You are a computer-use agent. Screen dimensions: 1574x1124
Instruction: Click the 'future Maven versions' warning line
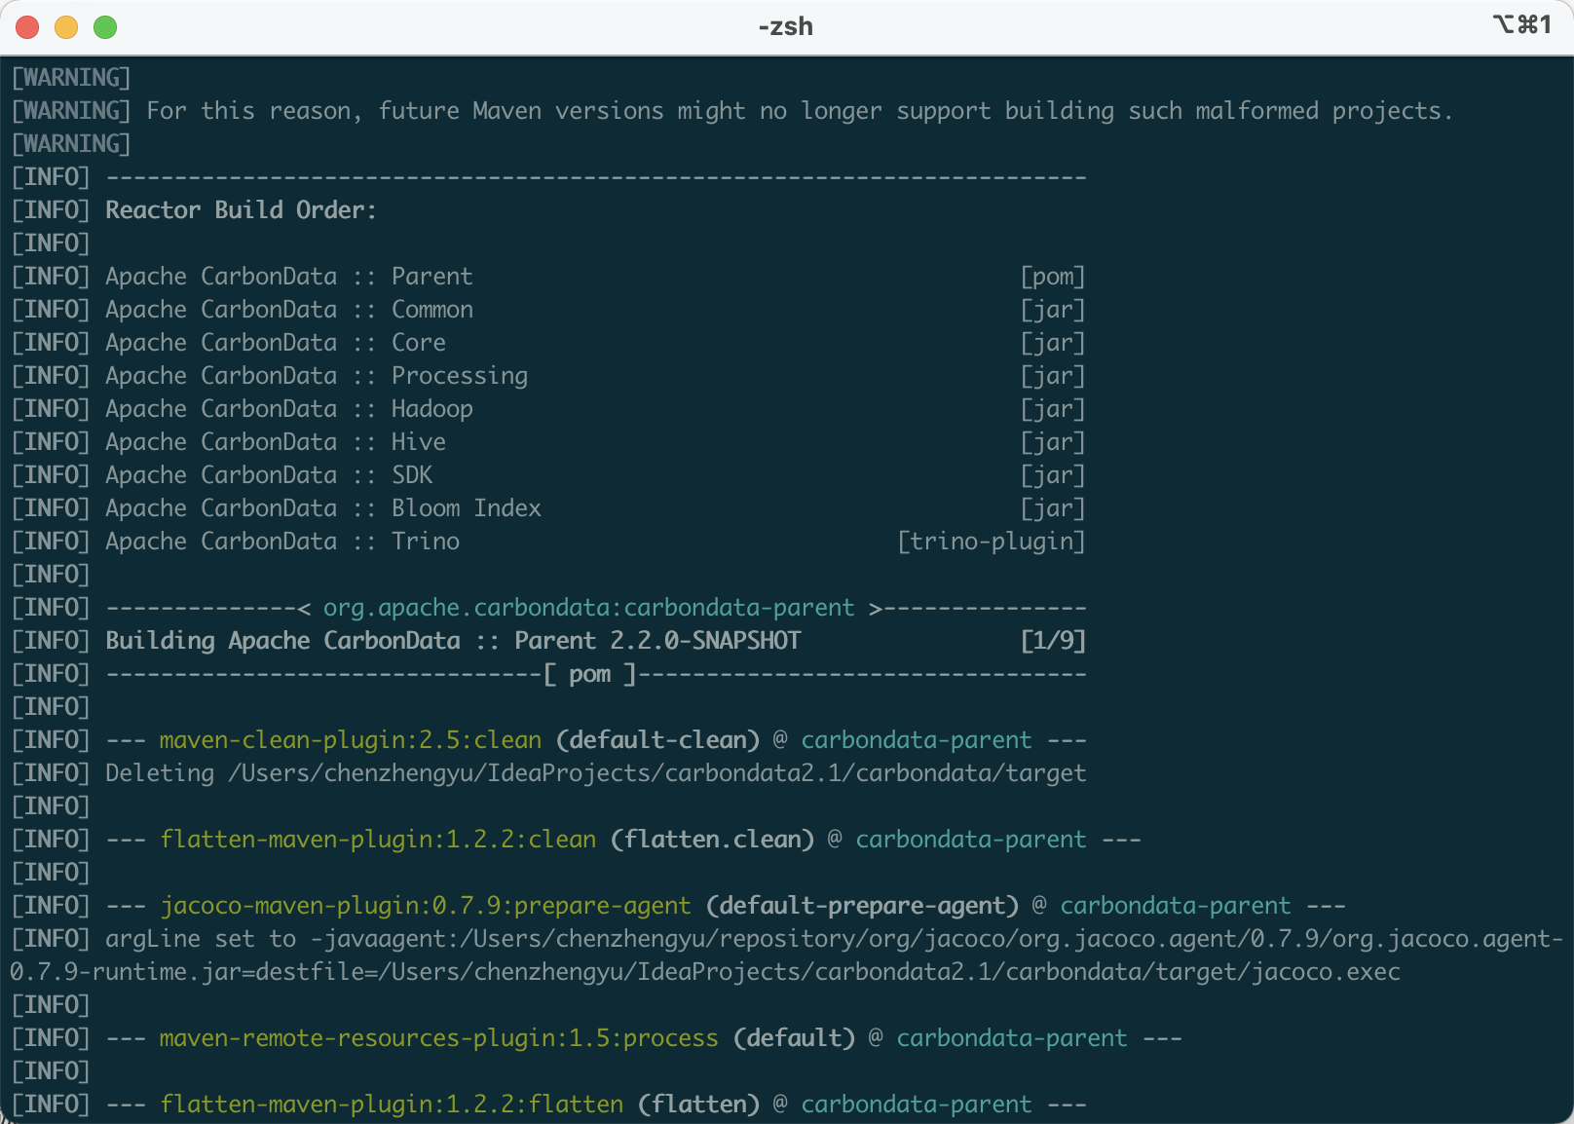(732, 111)
